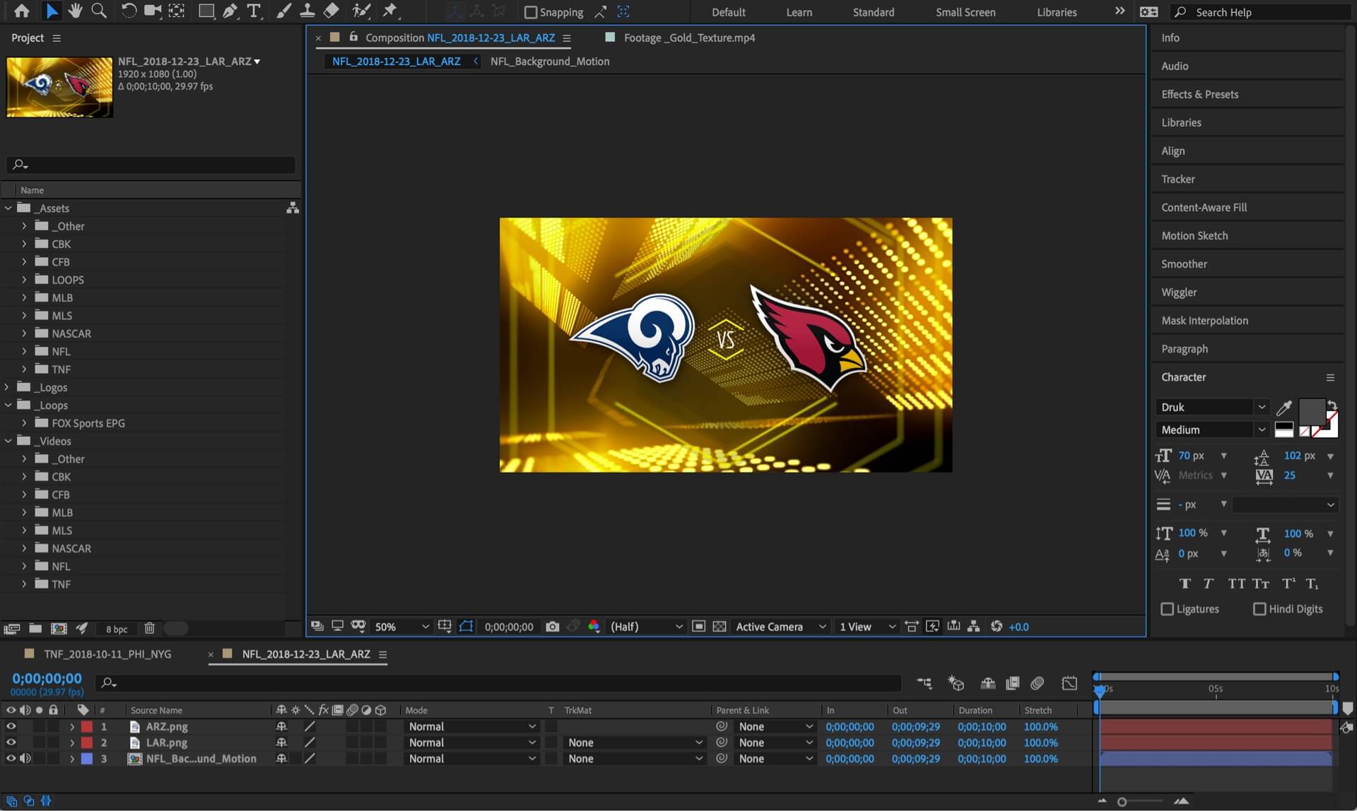
Task: Select the Rotation tool
Action: (x=129, y=11)
